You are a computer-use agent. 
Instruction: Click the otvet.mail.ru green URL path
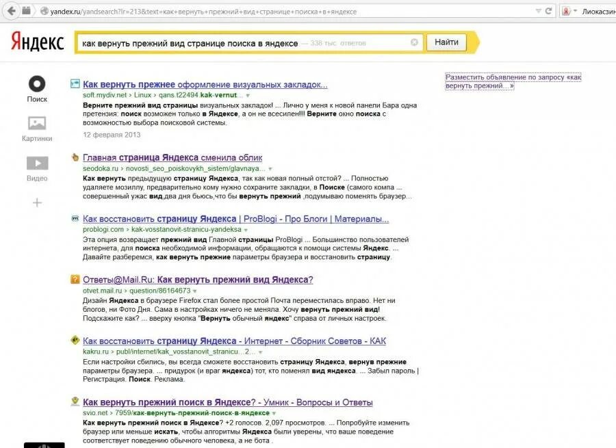[137, 291]
